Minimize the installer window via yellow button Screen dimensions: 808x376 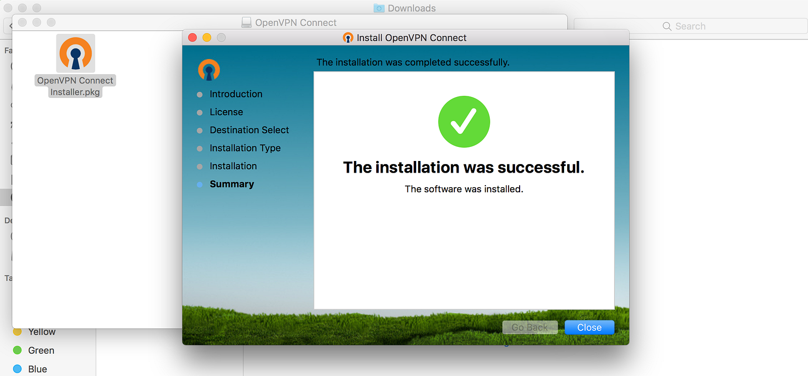pos(207,38)
